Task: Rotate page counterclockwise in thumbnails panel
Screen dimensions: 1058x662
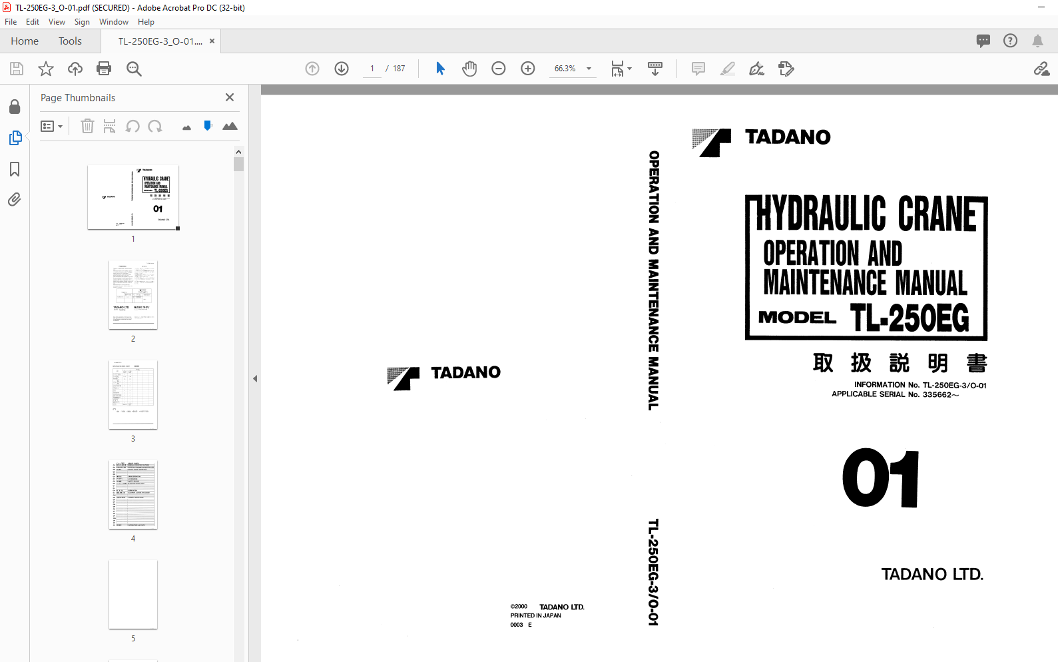Action: [x=132, y=126]
